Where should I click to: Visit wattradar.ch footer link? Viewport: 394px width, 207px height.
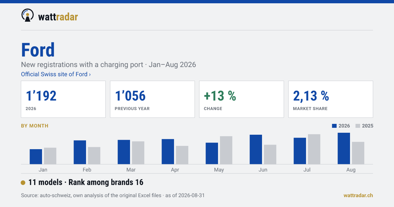point(358,195)
